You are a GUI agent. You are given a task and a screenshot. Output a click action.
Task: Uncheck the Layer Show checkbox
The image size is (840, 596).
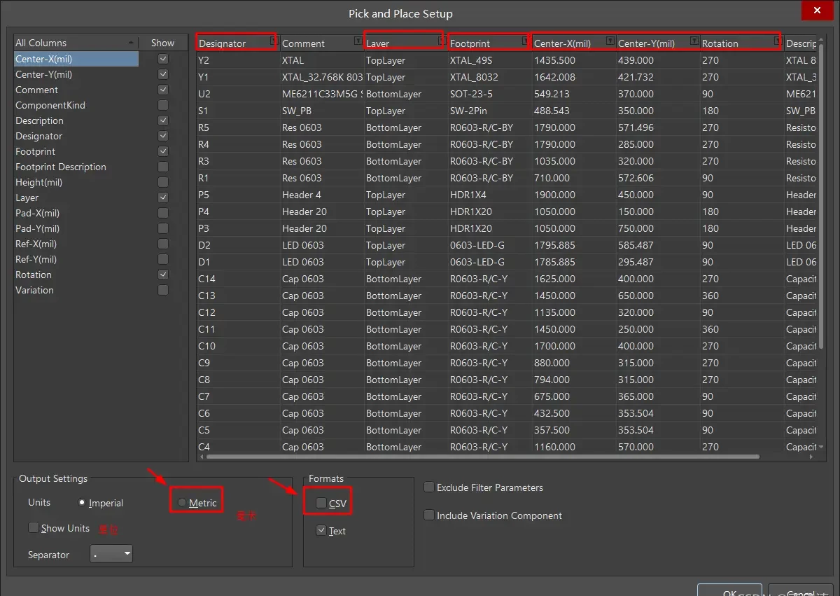coord(163,197)
